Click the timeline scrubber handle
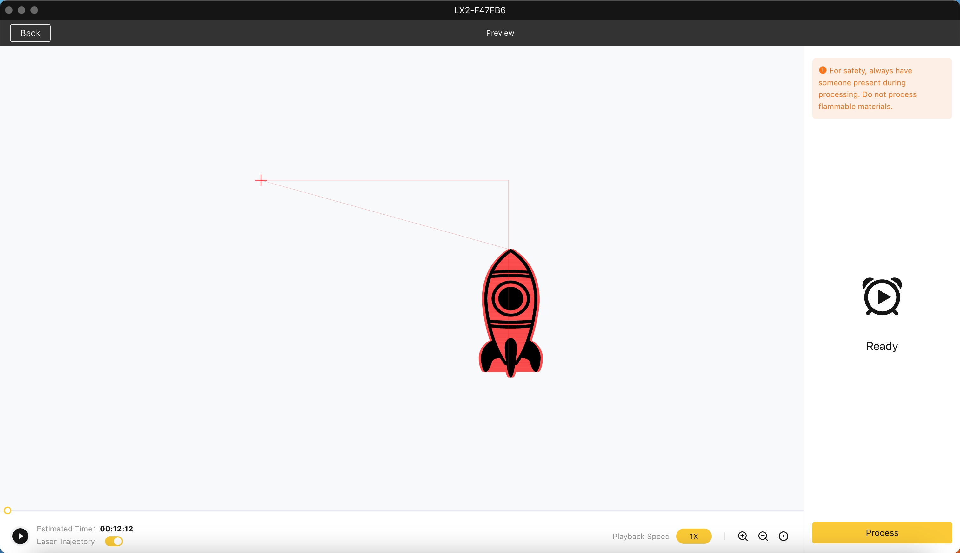Image resolution: width=960 pixels, height=553 pixels. click(x=8, y=511)
